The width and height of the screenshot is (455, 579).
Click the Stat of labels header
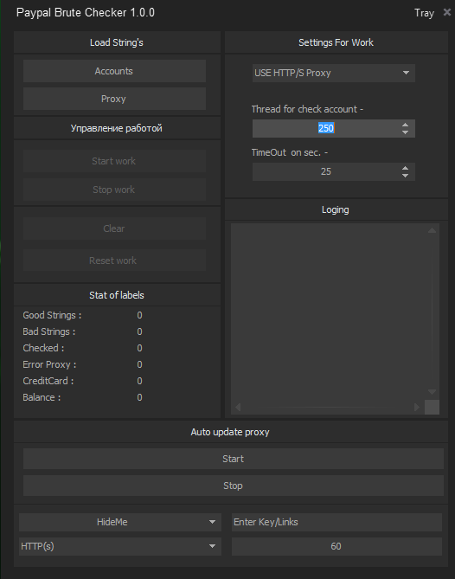tap(117, 295)
